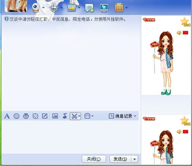Toggle the top avatar show speaker sound icon
Viewport: 192px width, 166px height.
pyautogui.click(x=179, y=33)
